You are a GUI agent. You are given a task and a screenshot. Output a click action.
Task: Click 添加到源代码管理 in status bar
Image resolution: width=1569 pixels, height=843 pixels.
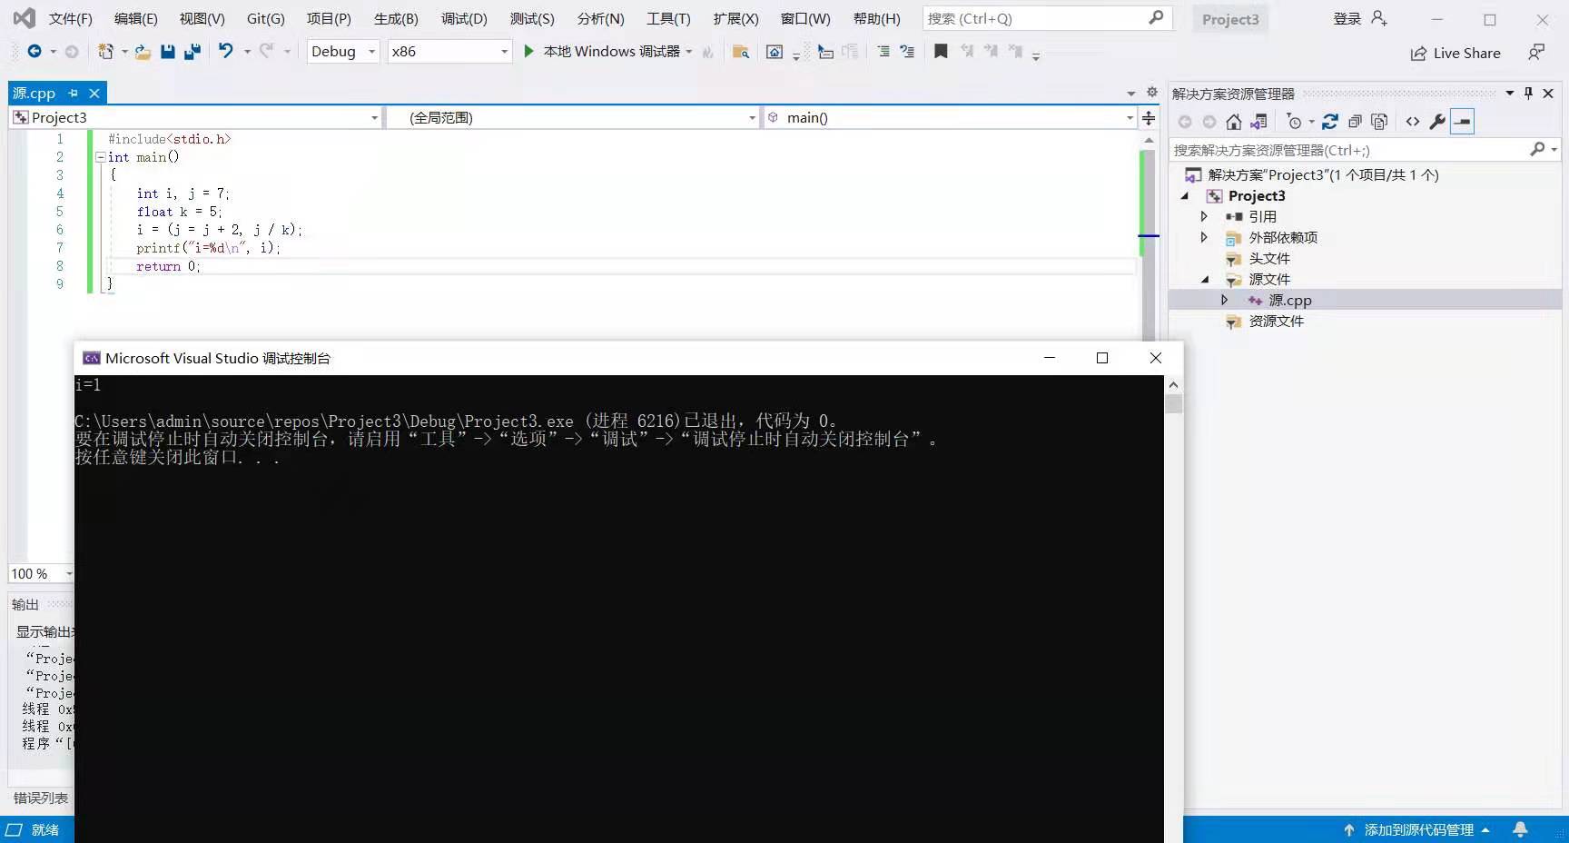pyautogui.click(x=1418, y=829)
